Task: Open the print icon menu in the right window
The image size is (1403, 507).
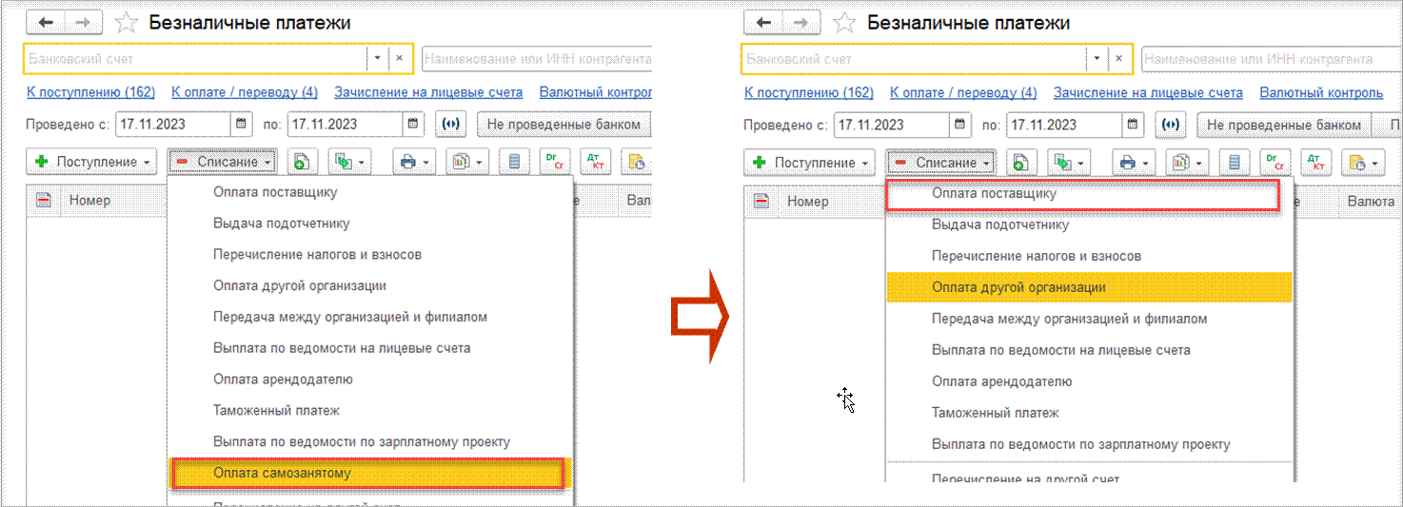Action: click(1135, 163)
